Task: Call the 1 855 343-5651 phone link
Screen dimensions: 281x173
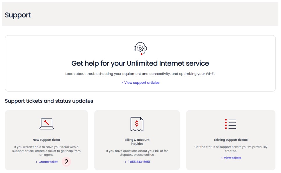Action: tap(139, 162)
